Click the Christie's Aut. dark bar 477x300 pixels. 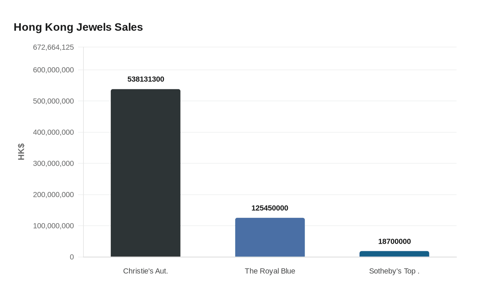(x=145, y=173)
